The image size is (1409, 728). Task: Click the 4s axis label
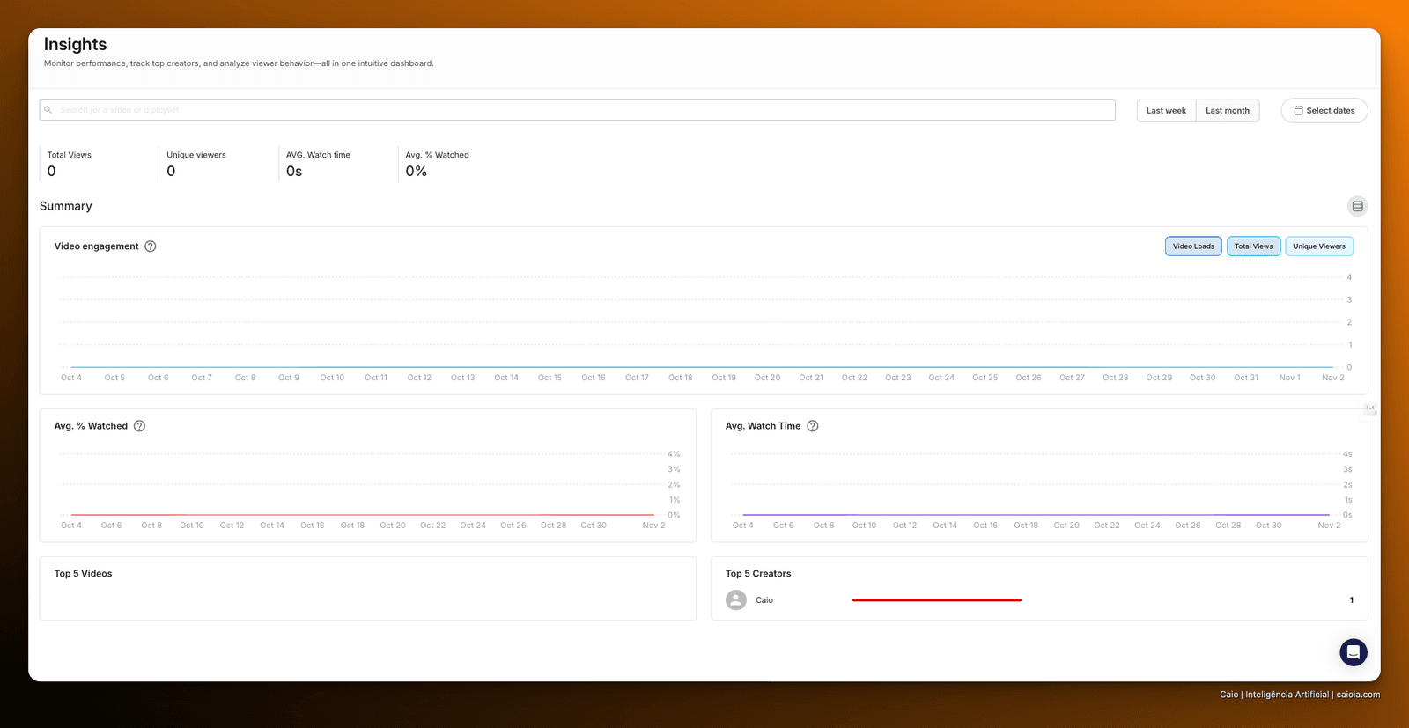tap(1347, 454)
